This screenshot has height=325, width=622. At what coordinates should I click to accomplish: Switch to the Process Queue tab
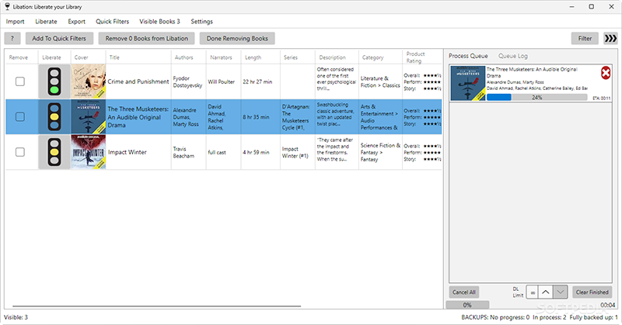click(468, 56)
